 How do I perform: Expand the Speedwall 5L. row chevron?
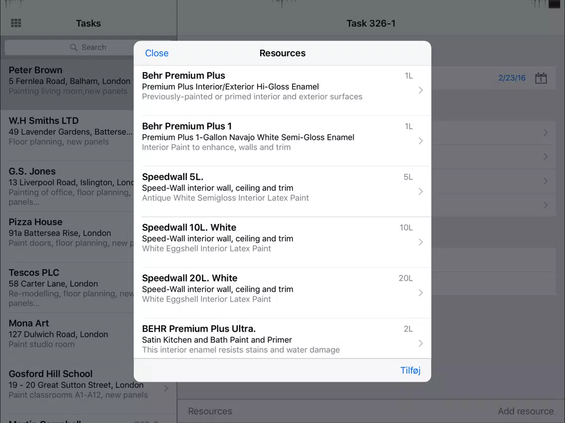point(420,192)
